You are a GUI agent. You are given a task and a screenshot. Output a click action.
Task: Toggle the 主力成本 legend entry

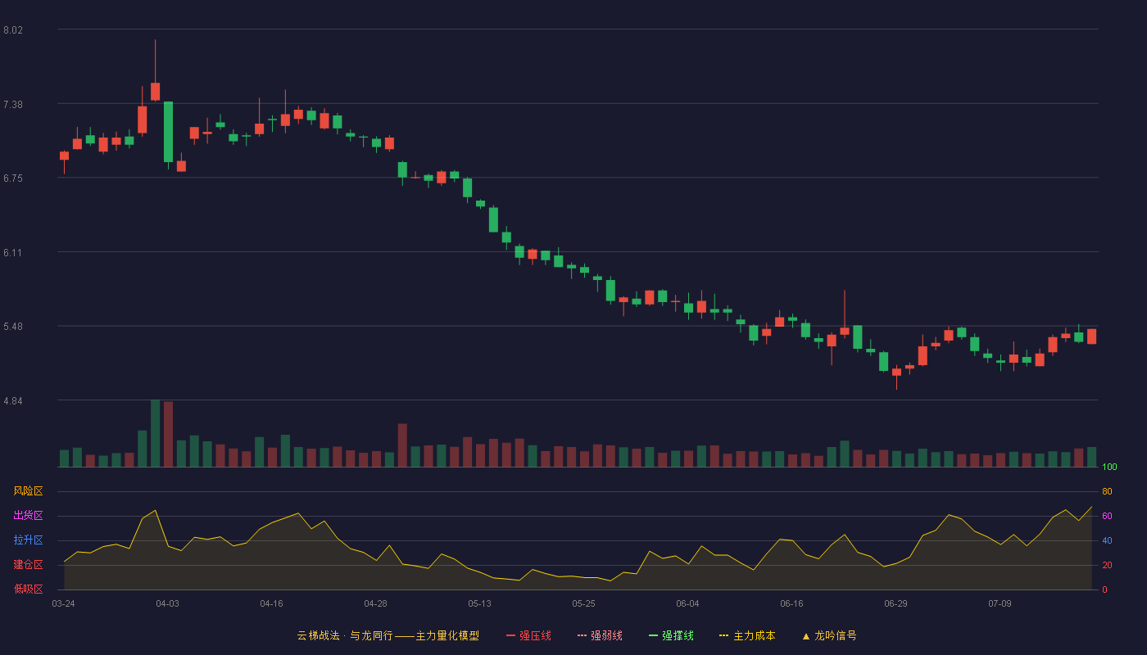pyautogui.click(x=747, y=635)
